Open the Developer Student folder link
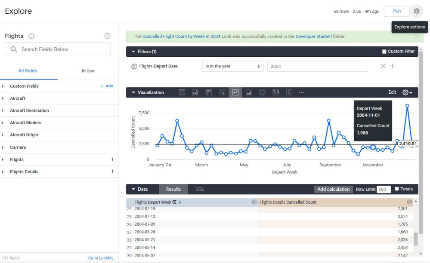430x263 pixels. click(x=313, y=37)
